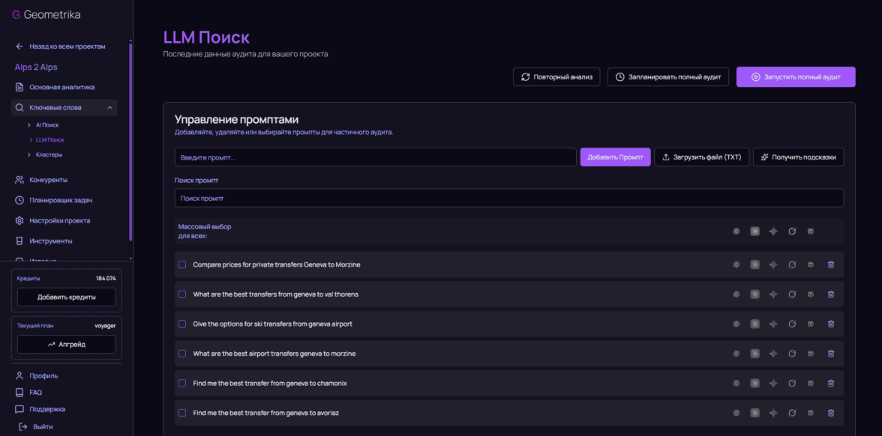The height and width of the screenshot is (436, 882).
Task: Open 'Планировщик задач' in the sidebar
Action: [61, 200]
